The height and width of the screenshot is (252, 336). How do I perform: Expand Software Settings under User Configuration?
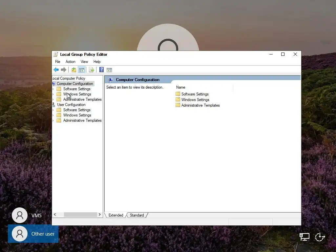[x=53, y=110]
